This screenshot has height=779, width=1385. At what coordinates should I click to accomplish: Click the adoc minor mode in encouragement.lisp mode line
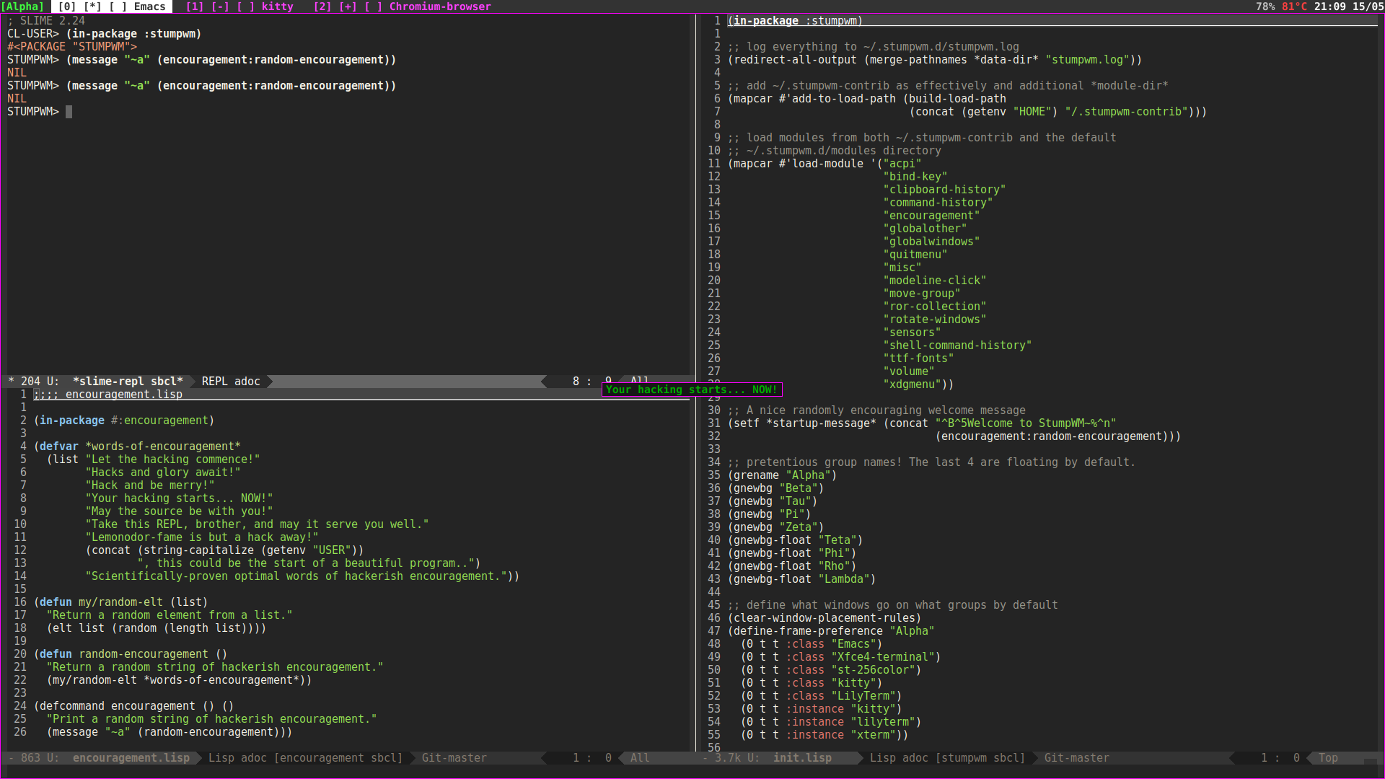[x=253, y=757]
